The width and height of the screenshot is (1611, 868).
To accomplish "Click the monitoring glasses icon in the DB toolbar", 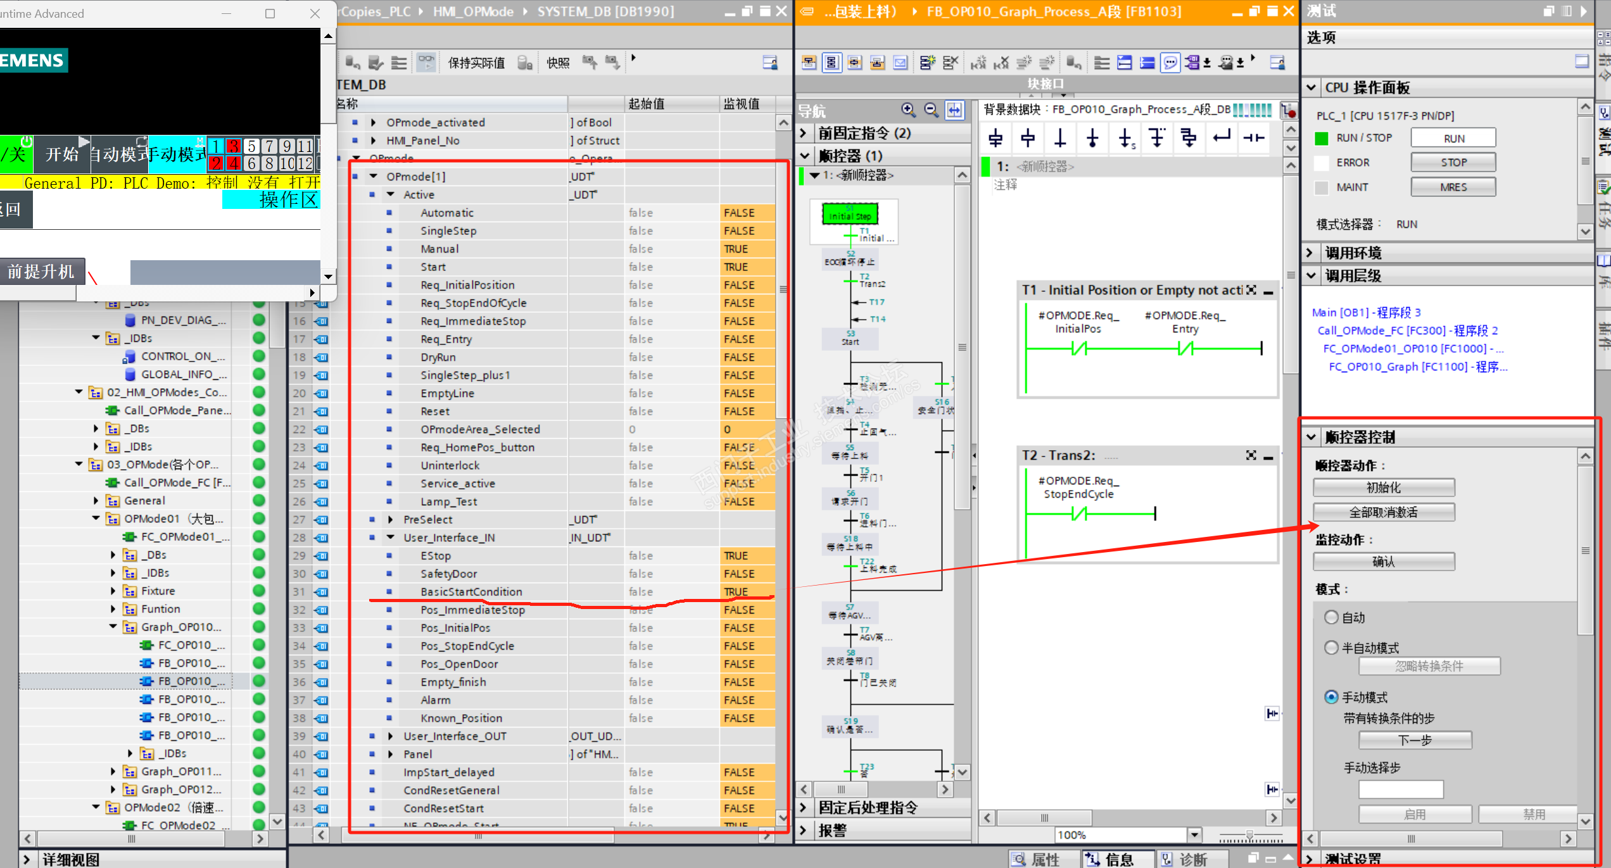I will click(426, 63).
